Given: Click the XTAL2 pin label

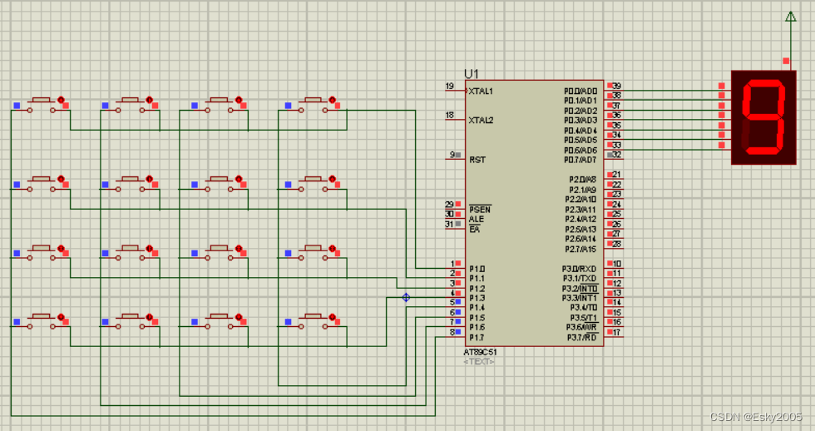Looking at the screenshot, I should (481, 120).
